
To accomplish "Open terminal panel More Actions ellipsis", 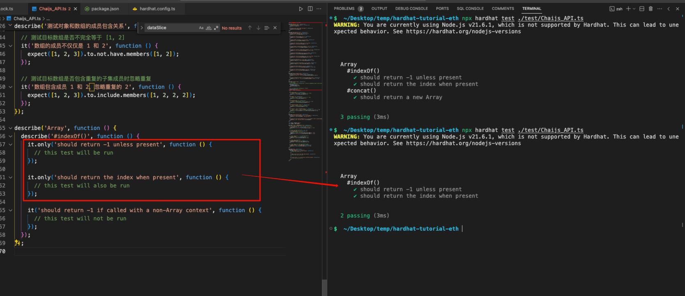I will [660, 9].
